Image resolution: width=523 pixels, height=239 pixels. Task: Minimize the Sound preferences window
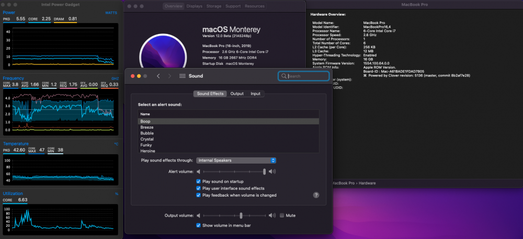[139, 76]
